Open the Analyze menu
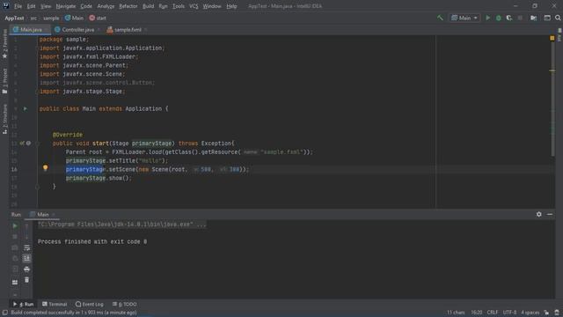Screen dimensions: 563x317 pyautogui.click(x=106, y=6)
